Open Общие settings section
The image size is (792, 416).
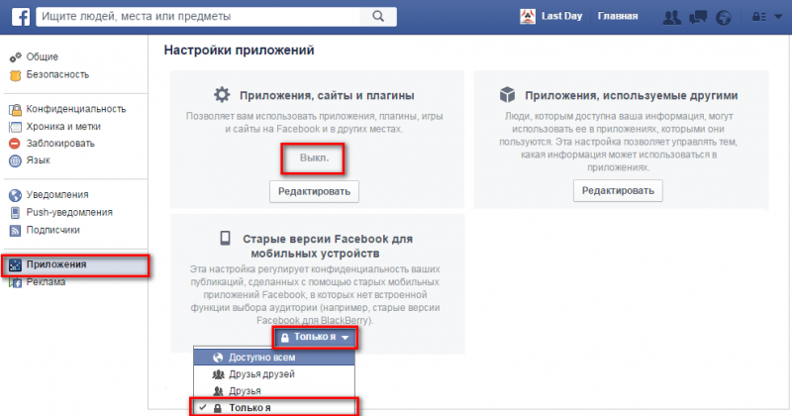click(42, 56)
